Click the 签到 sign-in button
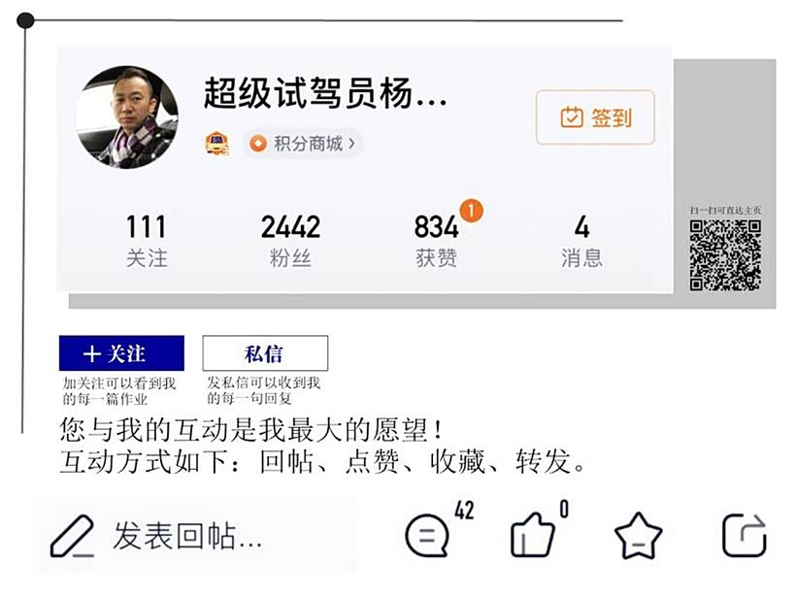The image size is (796, 597). tap(595, 117)
